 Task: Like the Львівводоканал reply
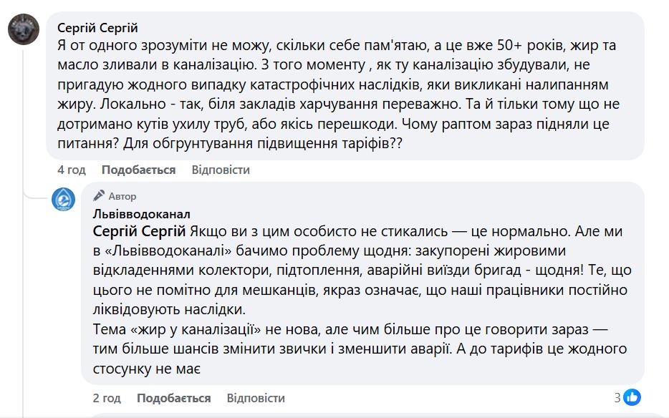[173, 398]
